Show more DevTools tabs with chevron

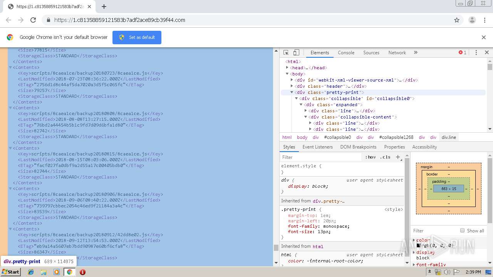coord(416,53)
